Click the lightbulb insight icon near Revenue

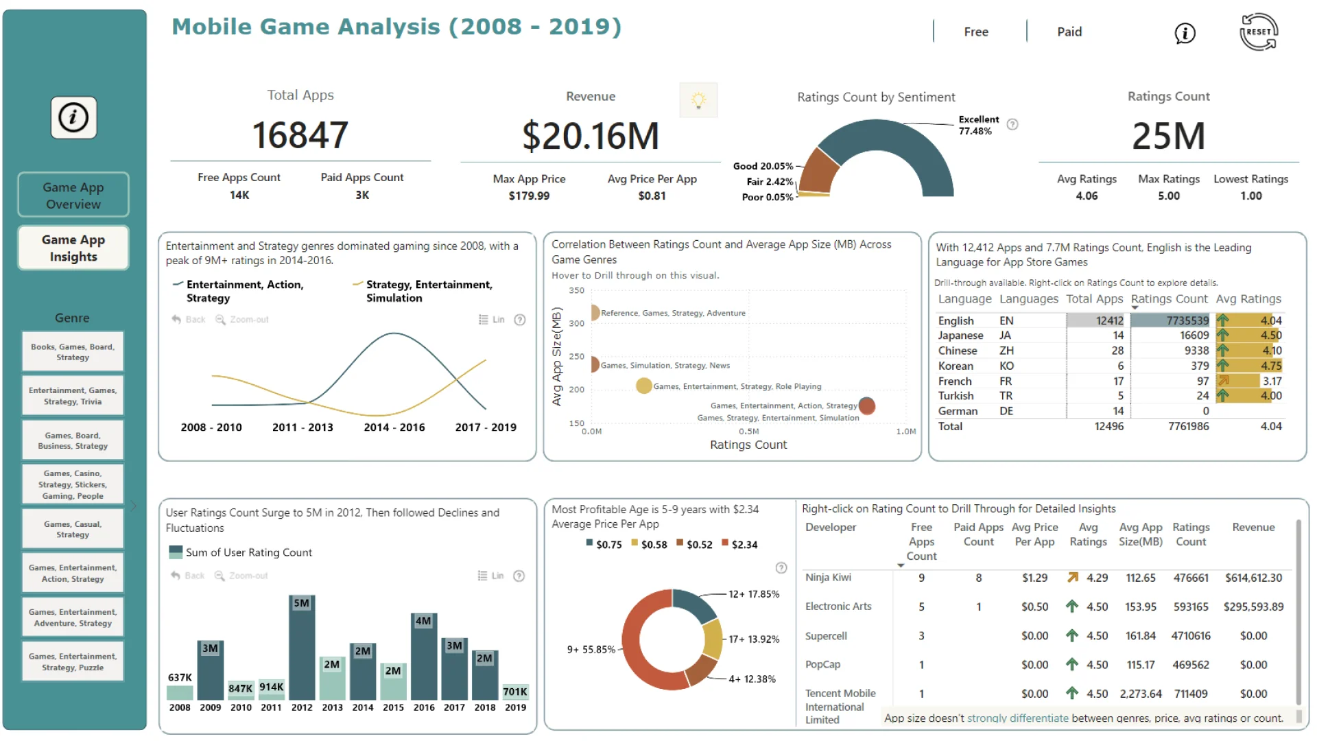[x=698, y=100]
